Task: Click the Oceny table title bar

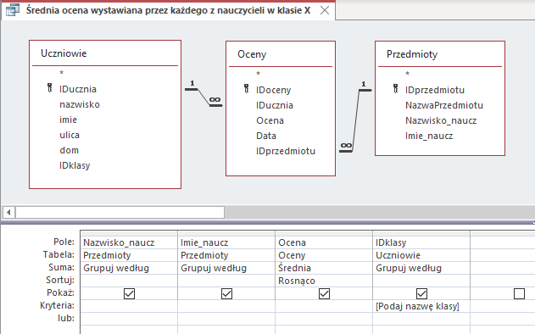Action: tap(281, 54)
